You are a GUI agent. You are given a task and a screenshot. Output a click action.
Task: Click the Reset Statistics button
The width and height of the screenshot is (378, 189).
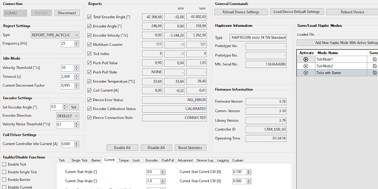coord(191,148)
